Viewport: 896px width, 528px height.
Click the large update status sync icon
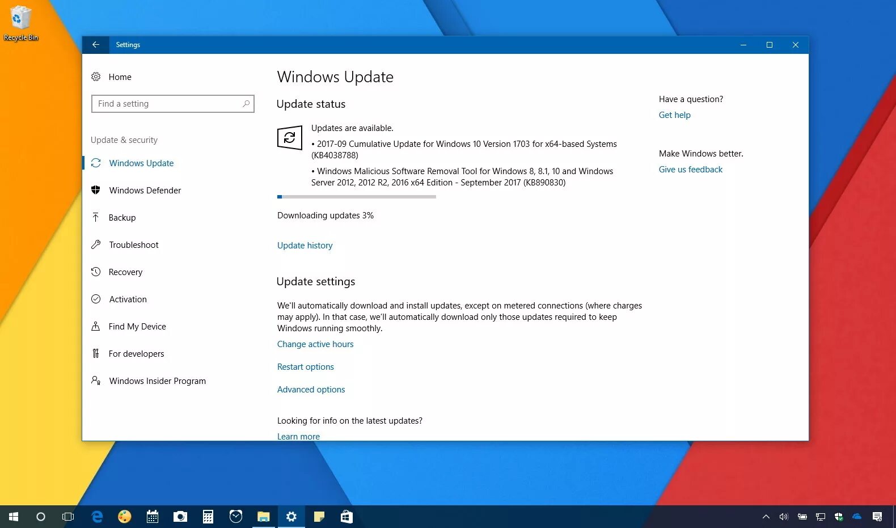(x=289, y=138)
